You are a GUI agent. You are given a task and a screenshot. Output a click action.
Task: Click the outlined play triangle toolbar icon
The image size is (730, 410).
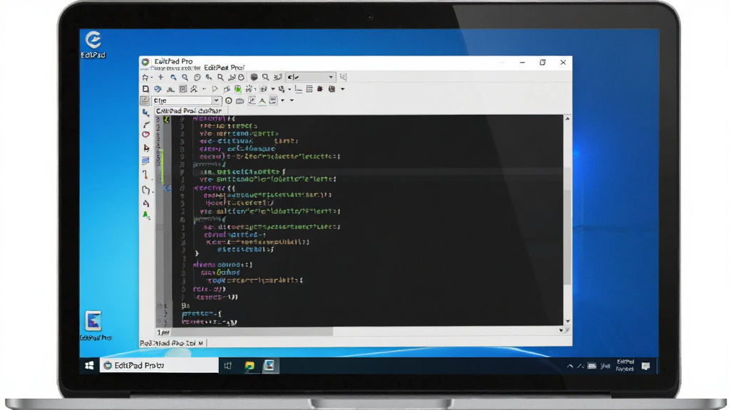coord(215,89)
